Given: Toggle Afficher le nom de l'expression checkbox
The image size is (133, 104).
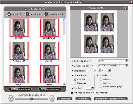Looking at the screenshot, I should click(72, 93).
